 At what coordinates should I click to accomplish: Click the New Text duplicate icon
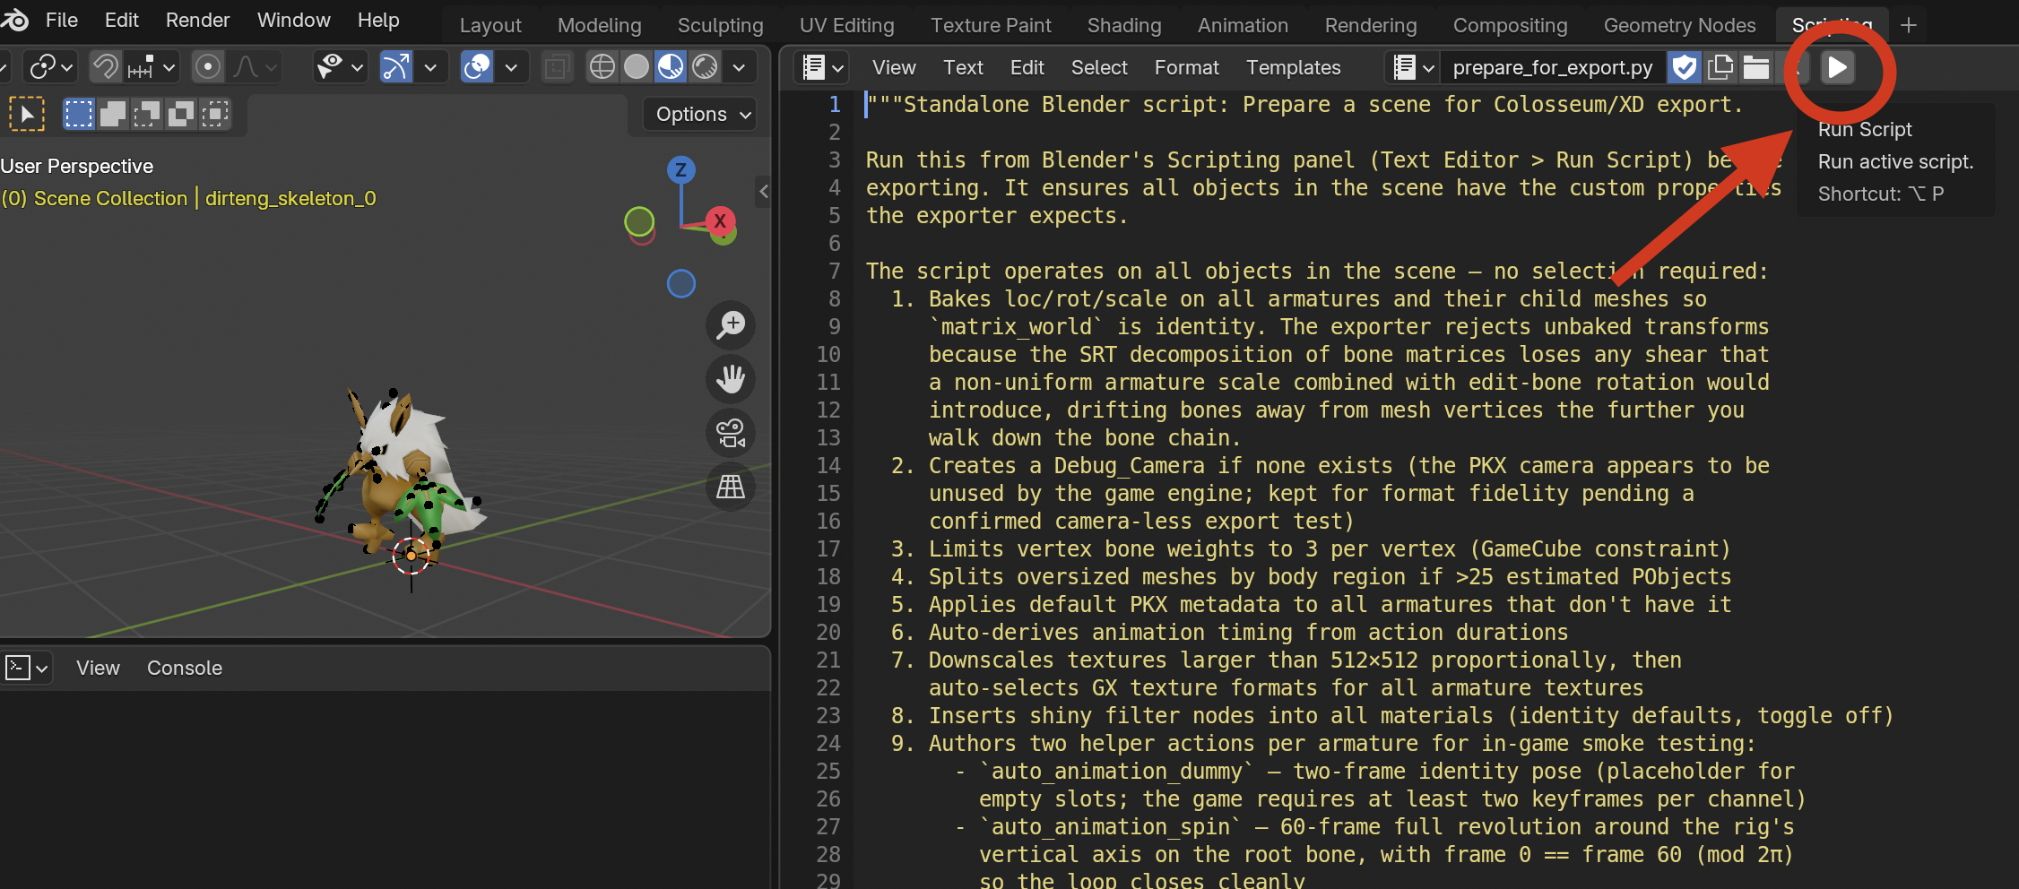pyautogui.click(x=1720, y=67)
